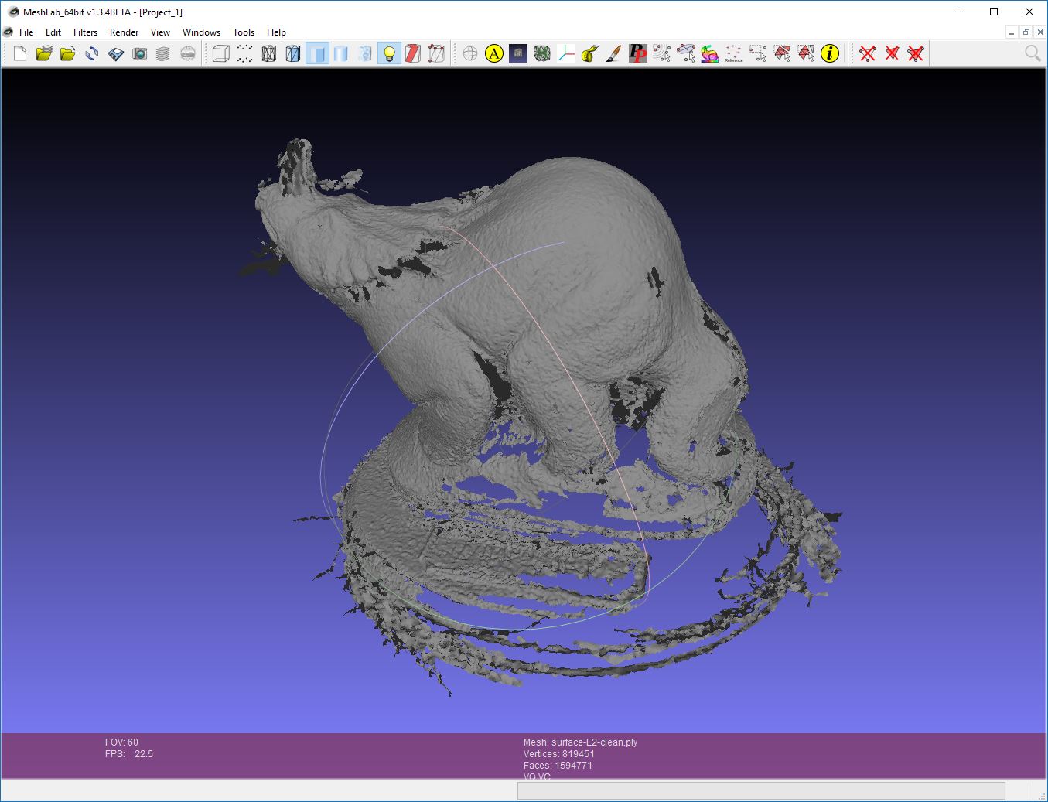Click the yellow A annotation icon

tap(494, 53)
